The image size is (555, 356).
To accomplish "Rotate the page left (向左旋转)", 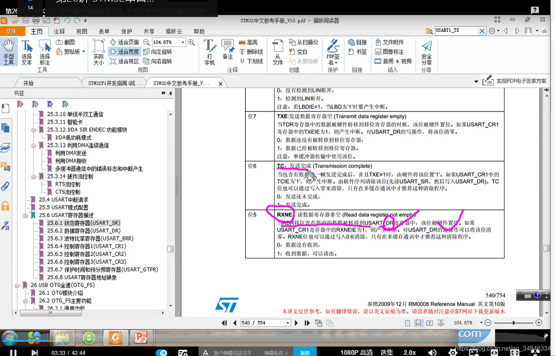I will point(158,52).
